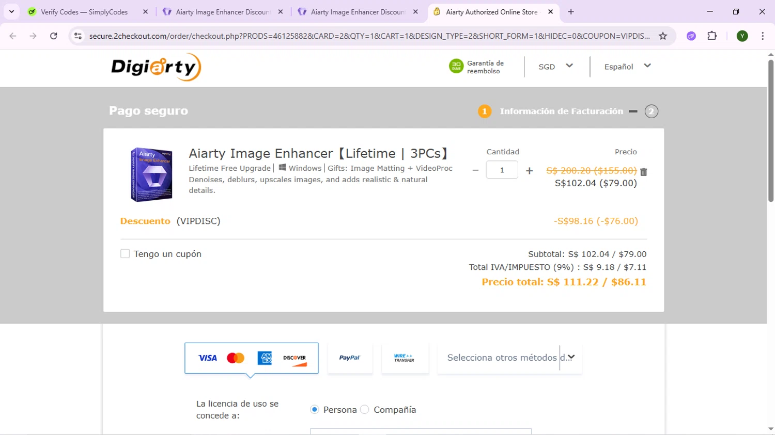Open the tab search dropdown arrow
Image resolution: width=775 pixels, height=435 pixels.
(11, 12)
